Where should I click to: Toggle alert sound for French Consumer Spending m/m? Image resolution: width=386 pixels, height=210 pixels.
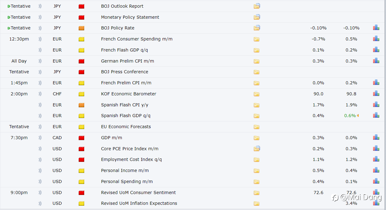pyautogui.click(x=40, y=39)
